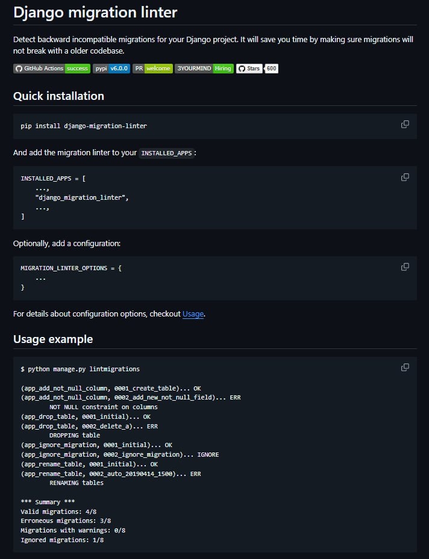Click the Usage example heading
Screen dimensions: 429x559
tap(53, 339)
